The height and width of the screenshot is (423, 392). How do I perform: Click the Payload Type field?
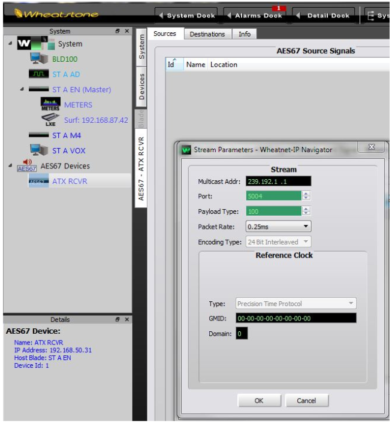pos(273,211)
